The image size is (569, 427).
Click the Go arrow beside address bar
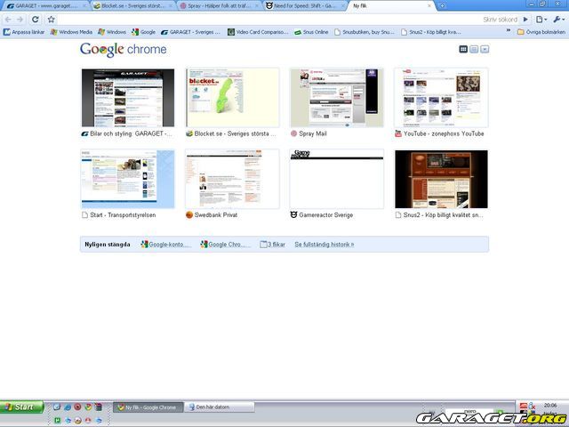[x=525, y=19]
